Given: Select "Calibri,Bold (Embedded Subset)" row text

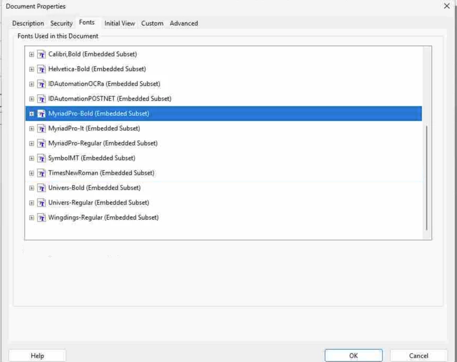Looking at the screenshot, I should click(92, 54).
